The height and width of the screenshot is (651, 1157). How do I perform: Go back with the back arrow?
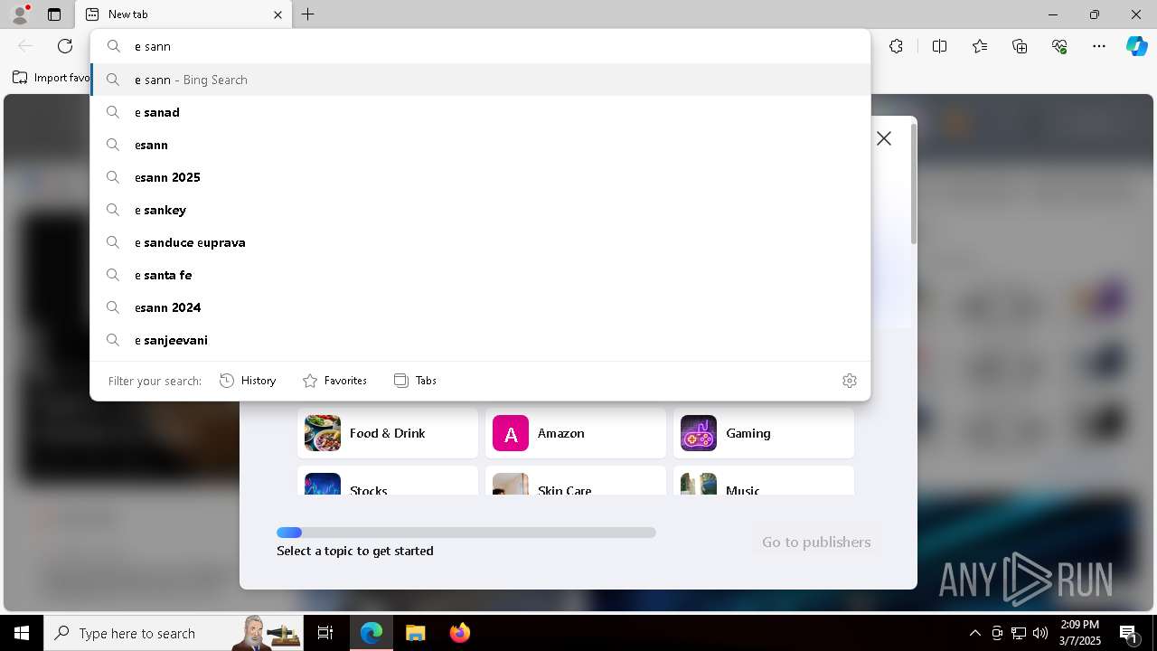click(25, 46)
